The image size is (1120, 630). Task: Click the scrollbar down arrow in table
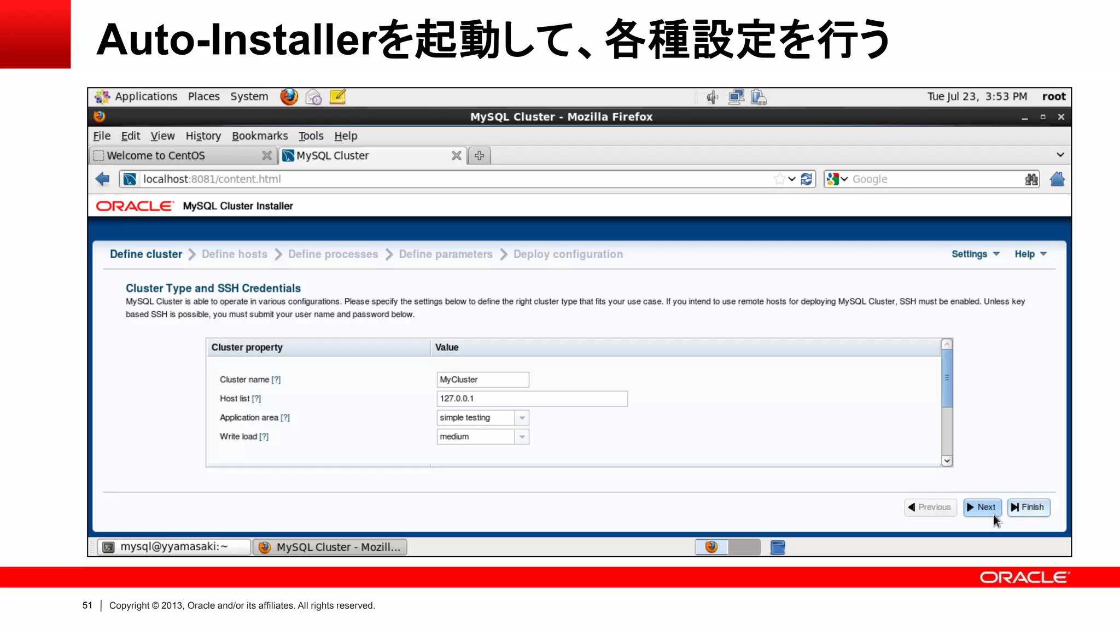[947, 461]
